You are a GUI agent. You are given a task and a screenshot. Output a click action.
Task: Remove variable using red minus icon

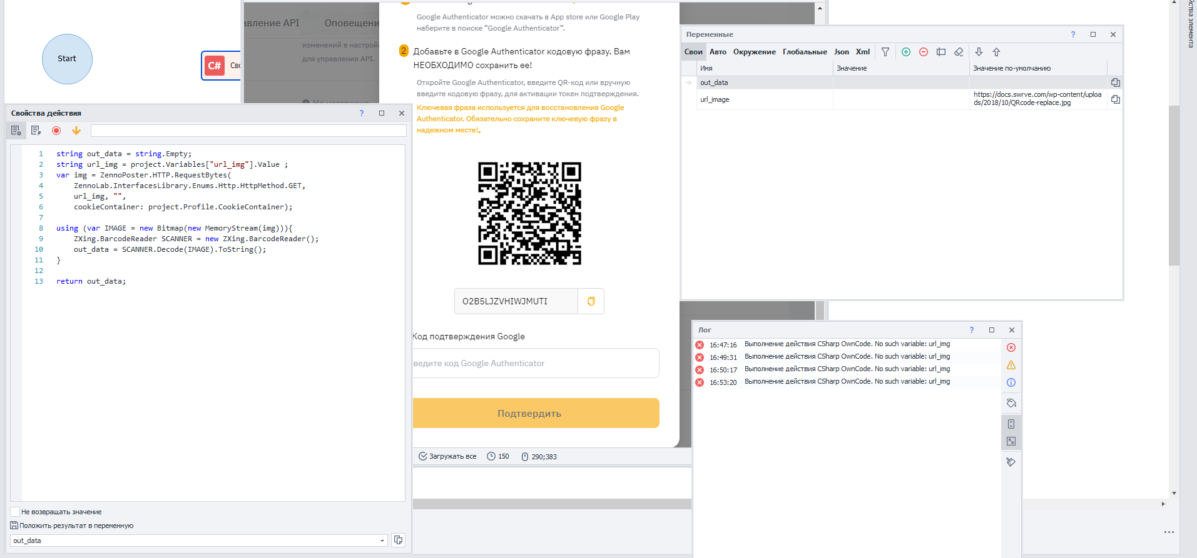pos(924,52)
